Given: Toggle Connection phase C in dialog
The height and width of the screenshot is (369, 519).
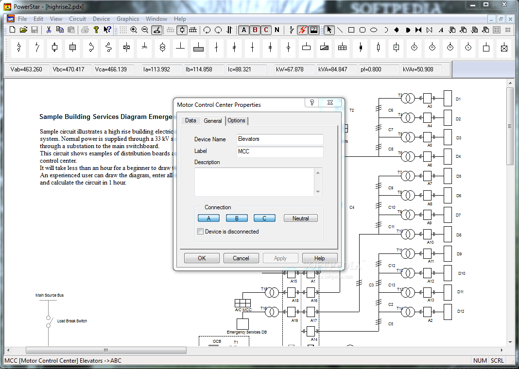Looking at the screenshot, I should point(264,218).
